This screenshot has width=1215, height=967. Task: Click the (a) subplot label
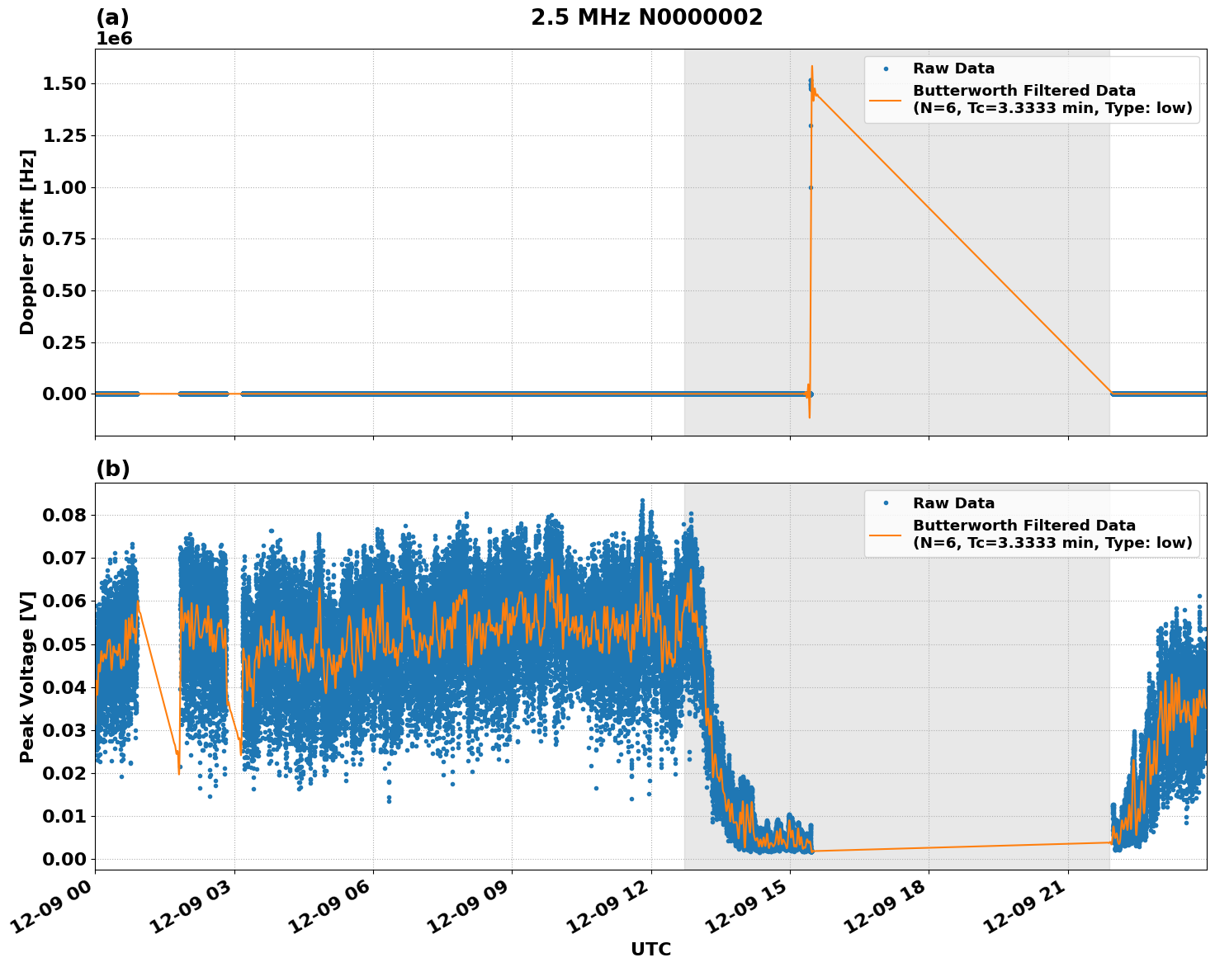pyautogui.click(x=113, y=14)
